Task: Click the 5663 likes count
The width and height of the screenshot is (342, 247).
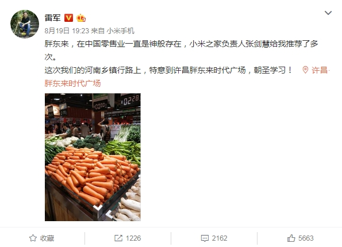Action: pos(306,238)
